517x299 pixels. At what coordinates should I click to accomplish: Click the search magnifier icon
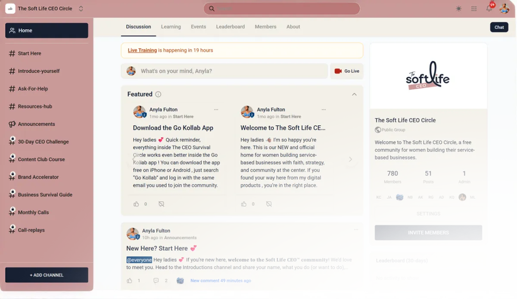point(212,9)
